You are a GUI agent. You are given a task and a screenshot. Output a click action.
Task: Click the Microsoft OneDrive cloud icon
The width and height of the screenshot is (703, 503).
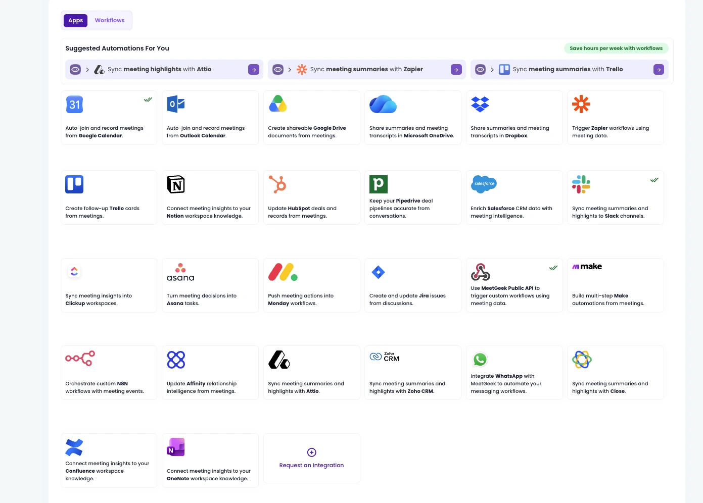click(383, 104)
